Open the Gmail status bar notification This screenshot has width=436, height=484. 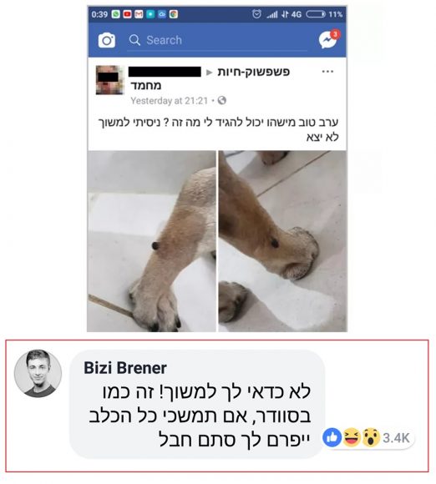[139, 14]
